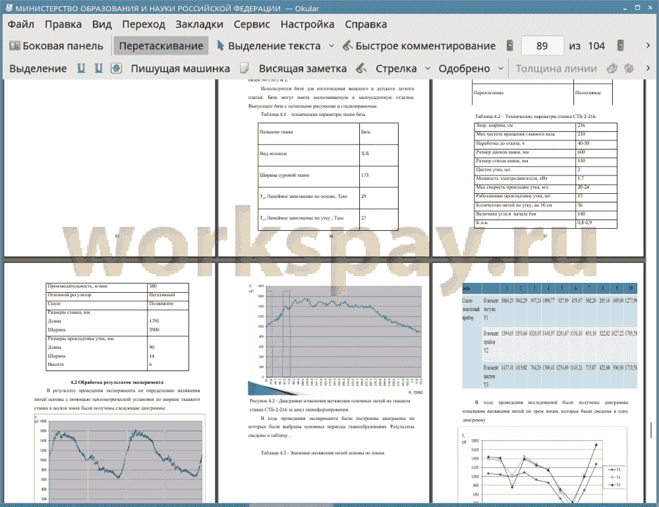Screen dimensions: 659x507
Task: Switch to Выделение текста selection mode
Action: click(269, 46)
